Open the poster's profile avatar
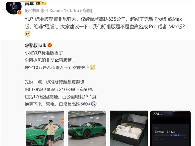 click(x=14, y=7)
